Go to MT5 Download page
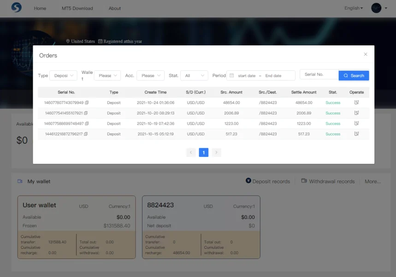 click(x=77, y=8)
